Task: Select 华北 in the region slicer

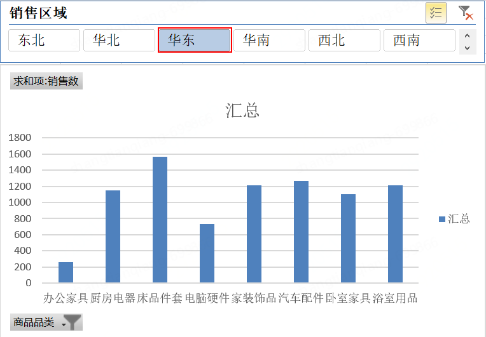Action: click(119, 40)
